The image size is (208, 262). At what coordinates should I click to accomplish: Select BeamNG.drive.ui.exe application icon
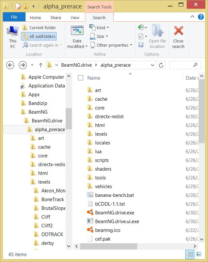pyautogui.click(x=90, y=221)
